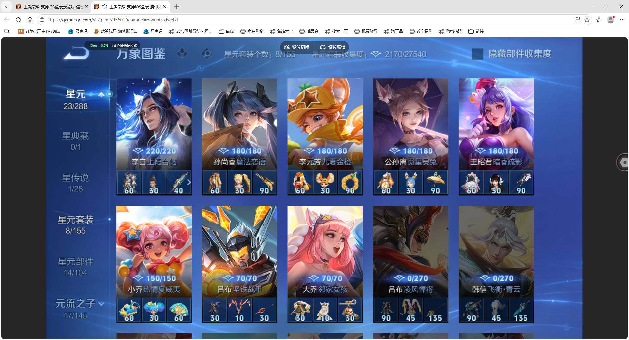Viewport: 629px width, 340px height.
Task: Select 韩信 飞衡·青云 hair component worth 45
Action: [496, 310]
